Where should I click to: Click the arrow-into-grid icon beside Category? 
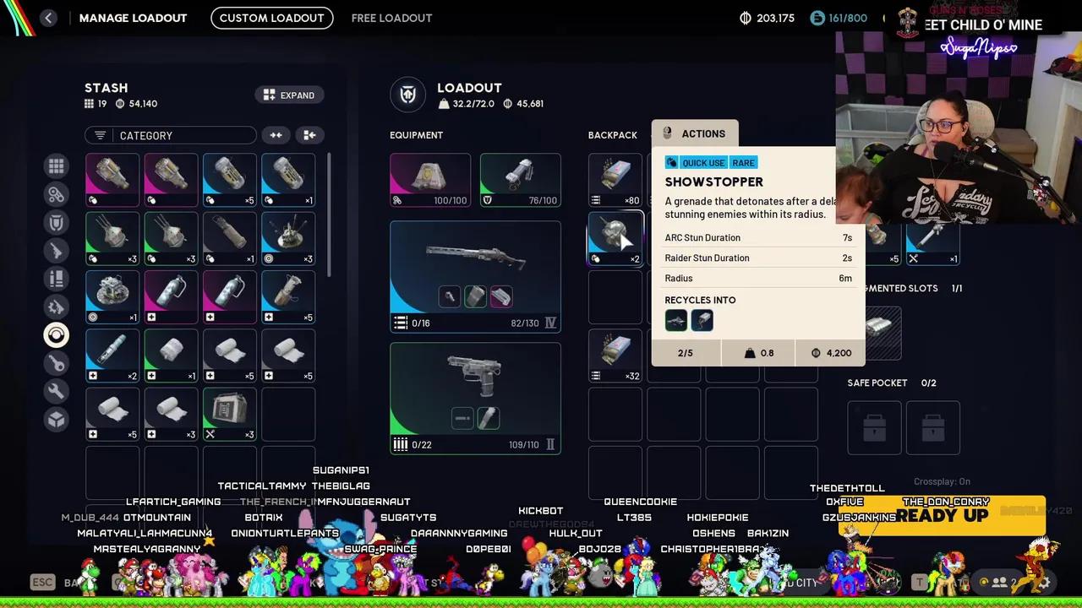pos(309,135)
